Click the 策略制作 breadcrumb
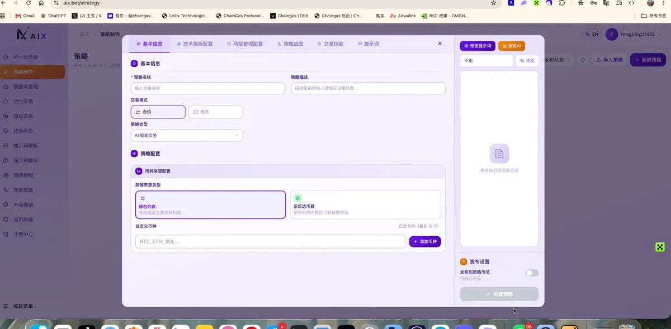 click(x=110, y=34)
